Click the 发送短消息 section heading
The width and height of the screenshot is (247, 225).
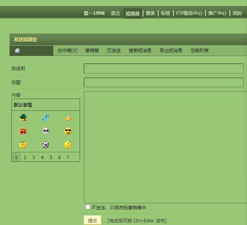click(26, 40)
